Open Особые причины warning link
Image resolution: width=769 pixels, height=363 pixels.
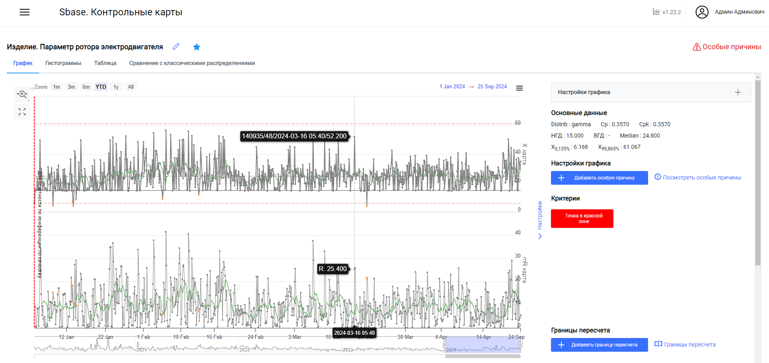coord(727,47)
